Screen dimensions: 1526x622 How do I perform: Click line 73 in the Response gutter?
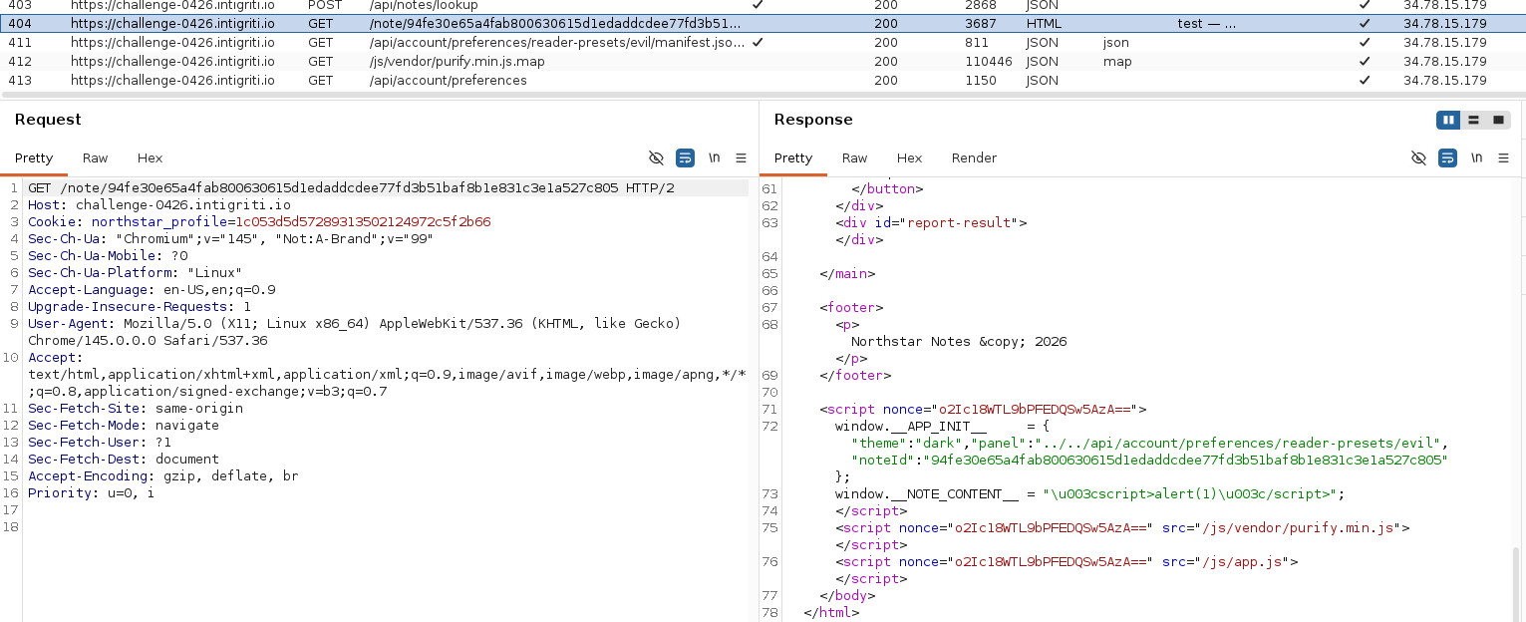[x=769, y=493]
